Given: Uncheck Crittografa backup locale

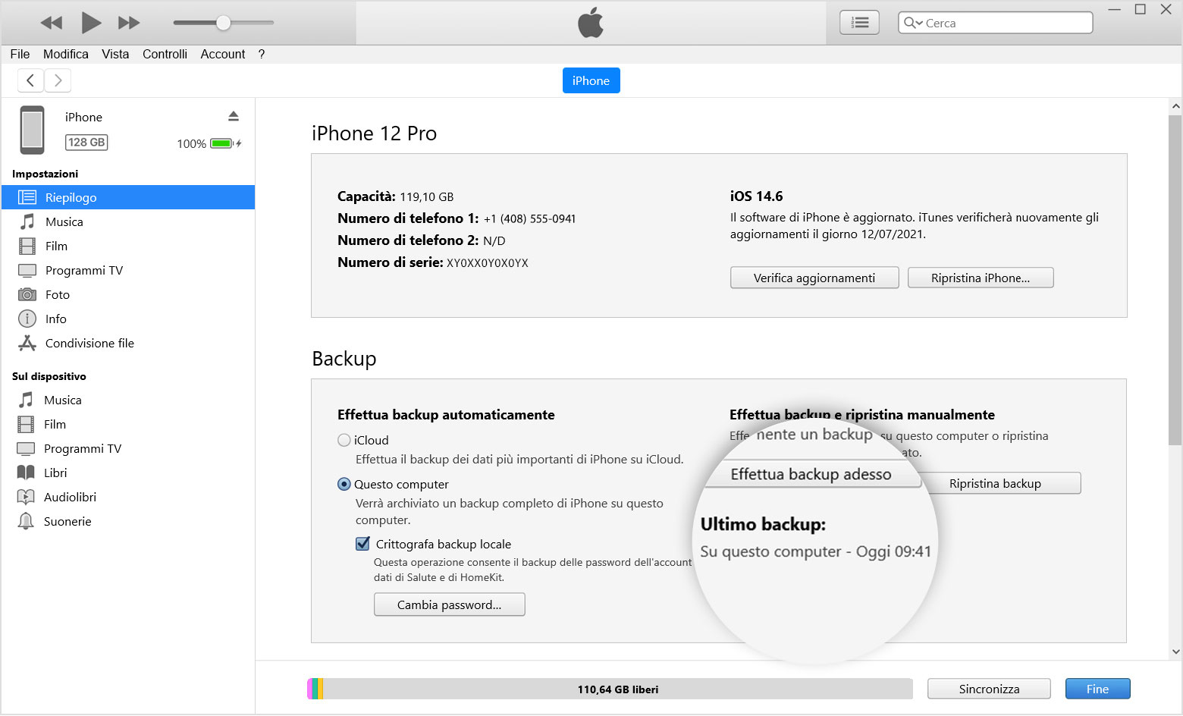Looking at the screenshot, I should (x=362, y=544).
